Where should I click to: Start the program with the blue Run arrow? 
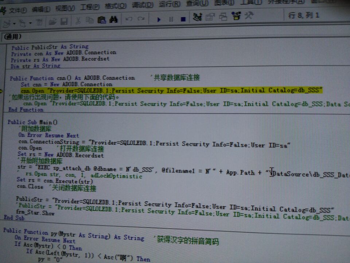pos(159,19)
